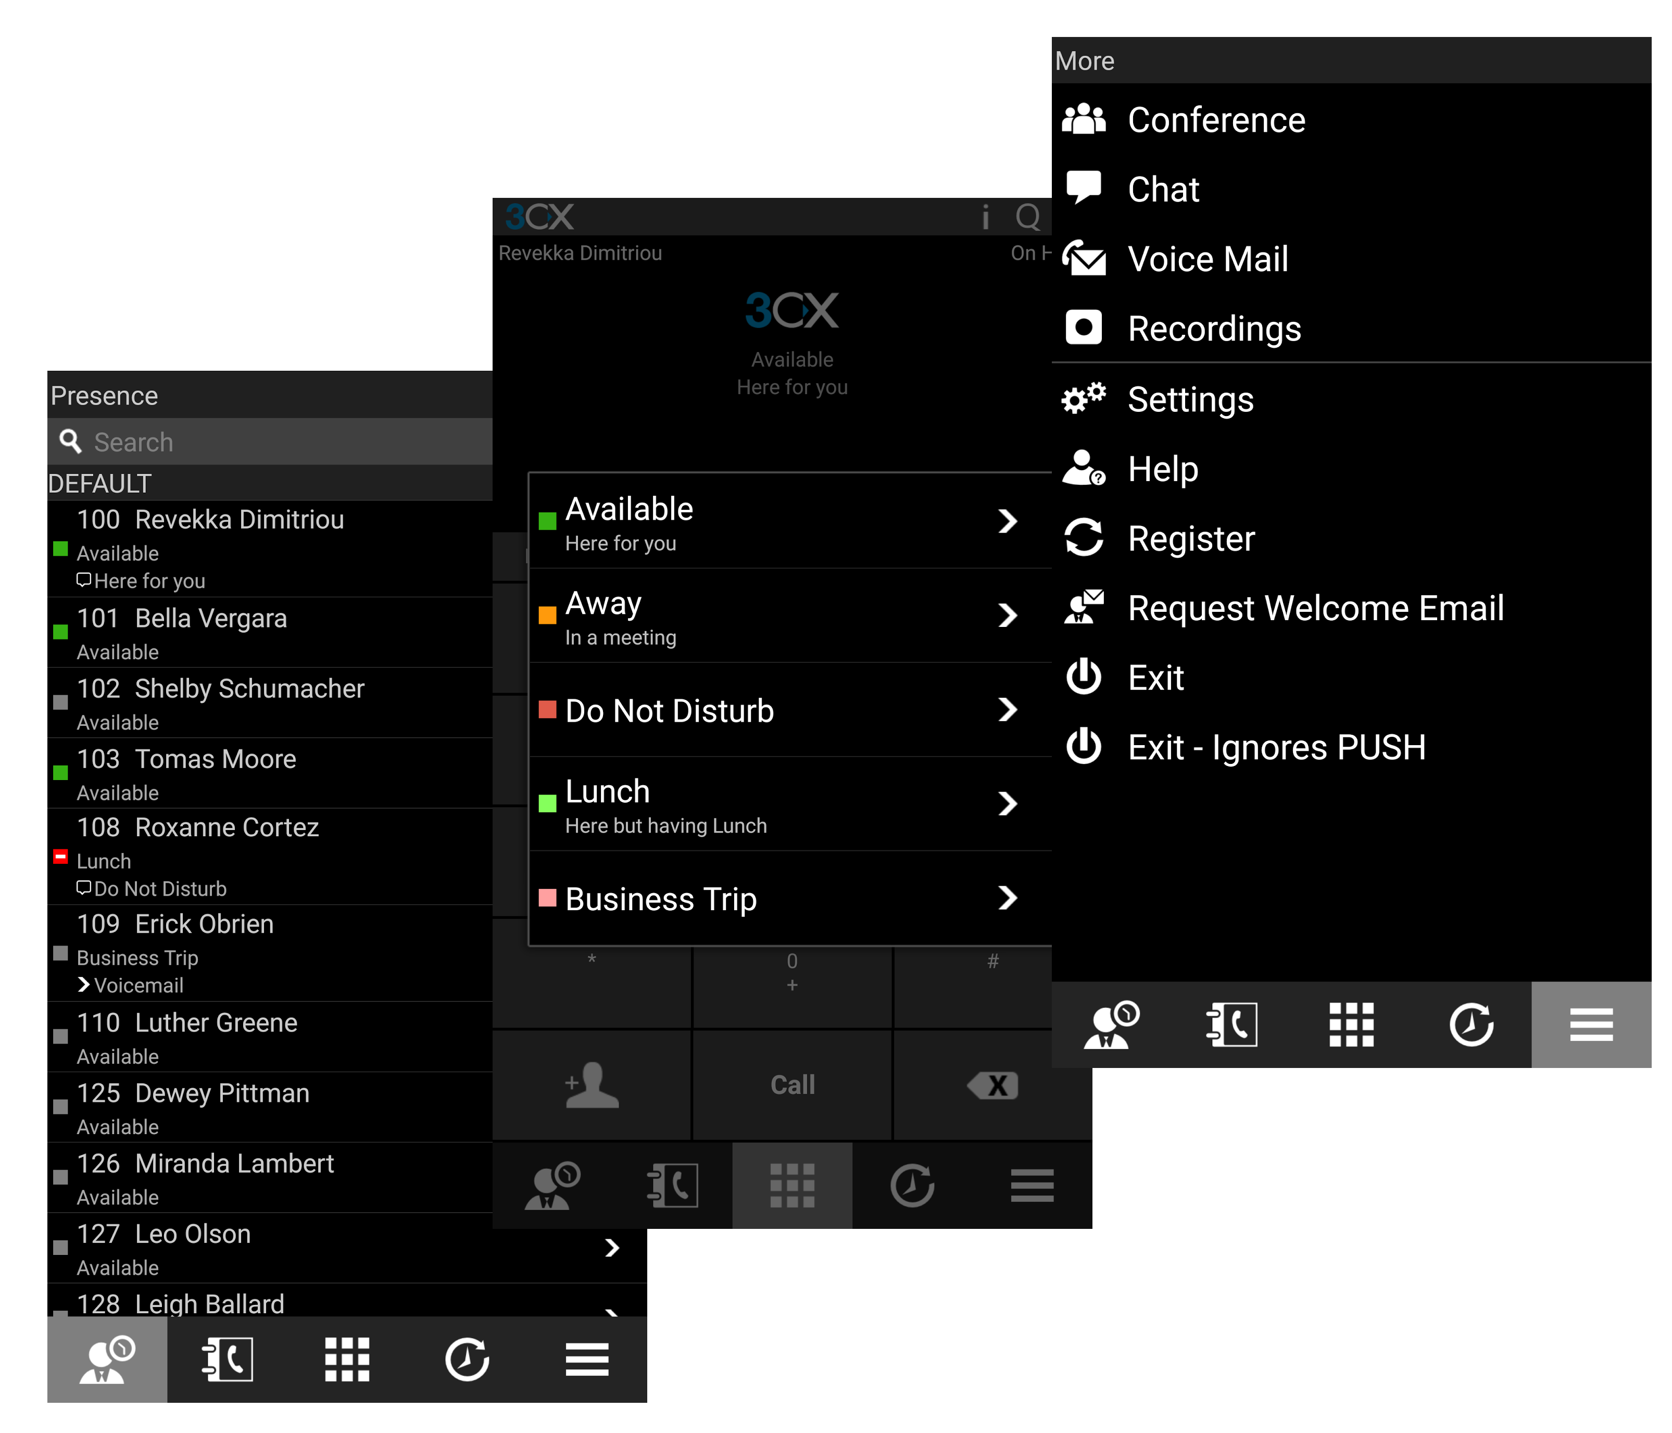
Task: Click the Request Welcome Email icon
Action: click(x=1083, y=606)
